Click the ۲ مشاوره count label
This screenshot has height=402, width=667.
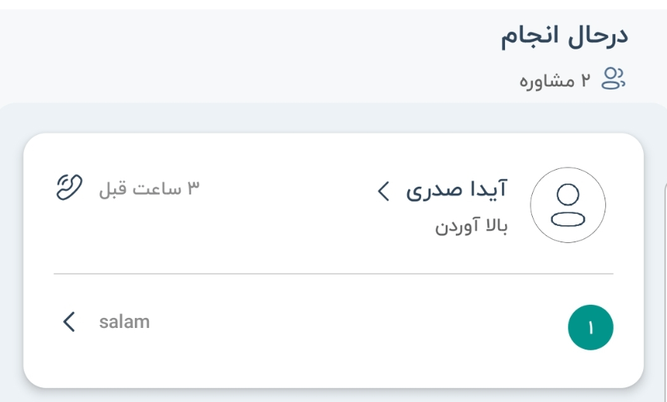pyautogui.click(x=554, y=80)
